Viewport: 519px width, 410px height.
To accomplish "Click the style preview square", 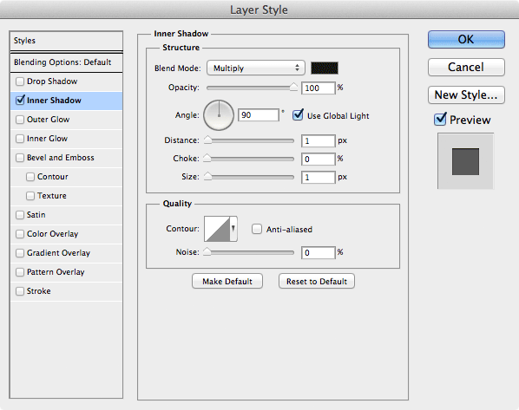I will tap(465, 161).
